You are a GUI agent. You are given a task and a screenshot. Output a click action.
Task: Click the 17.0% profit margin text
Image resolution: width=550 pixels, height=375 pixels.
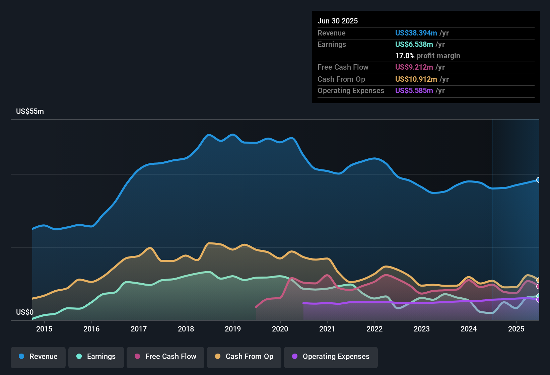(428, 56)
